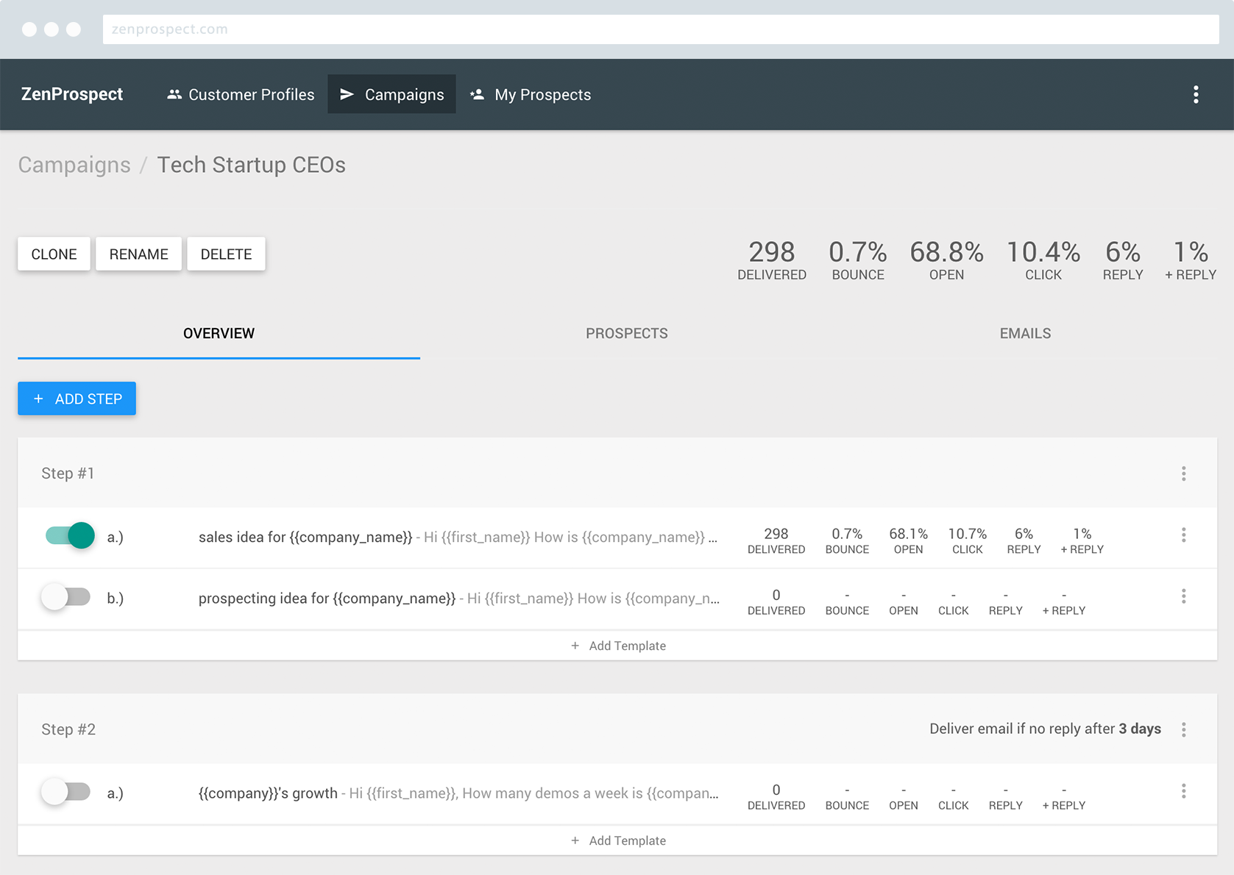
Task: Click the DELETE button
Action: click(226, 254)
